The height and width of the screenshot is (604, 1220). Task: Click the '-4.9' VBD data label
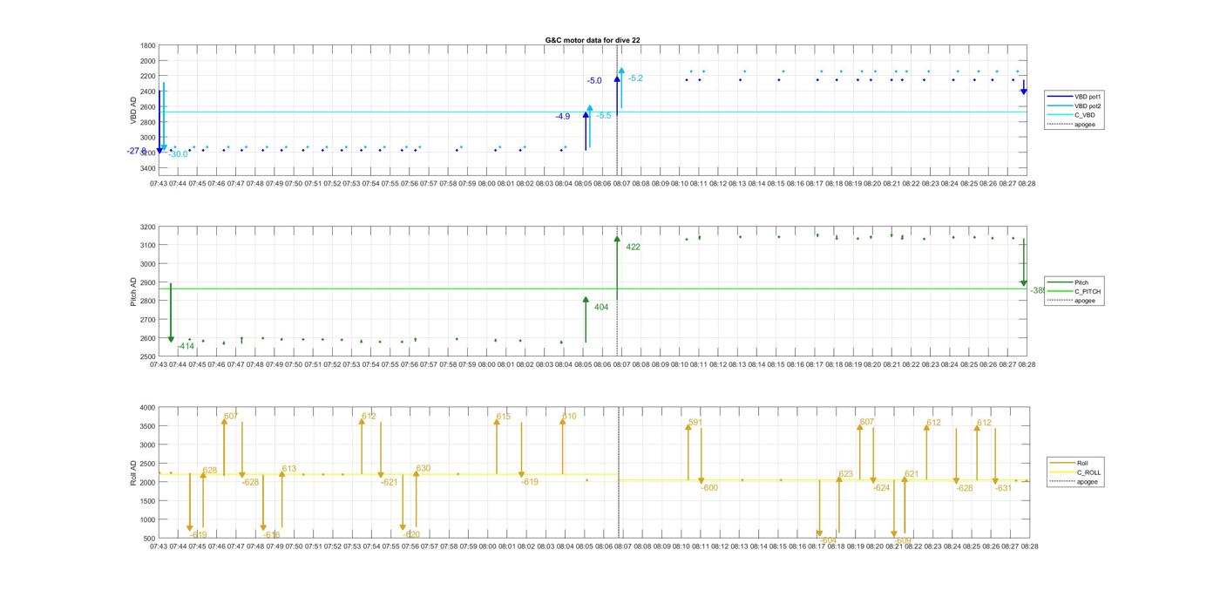click(x=563, y=117)
